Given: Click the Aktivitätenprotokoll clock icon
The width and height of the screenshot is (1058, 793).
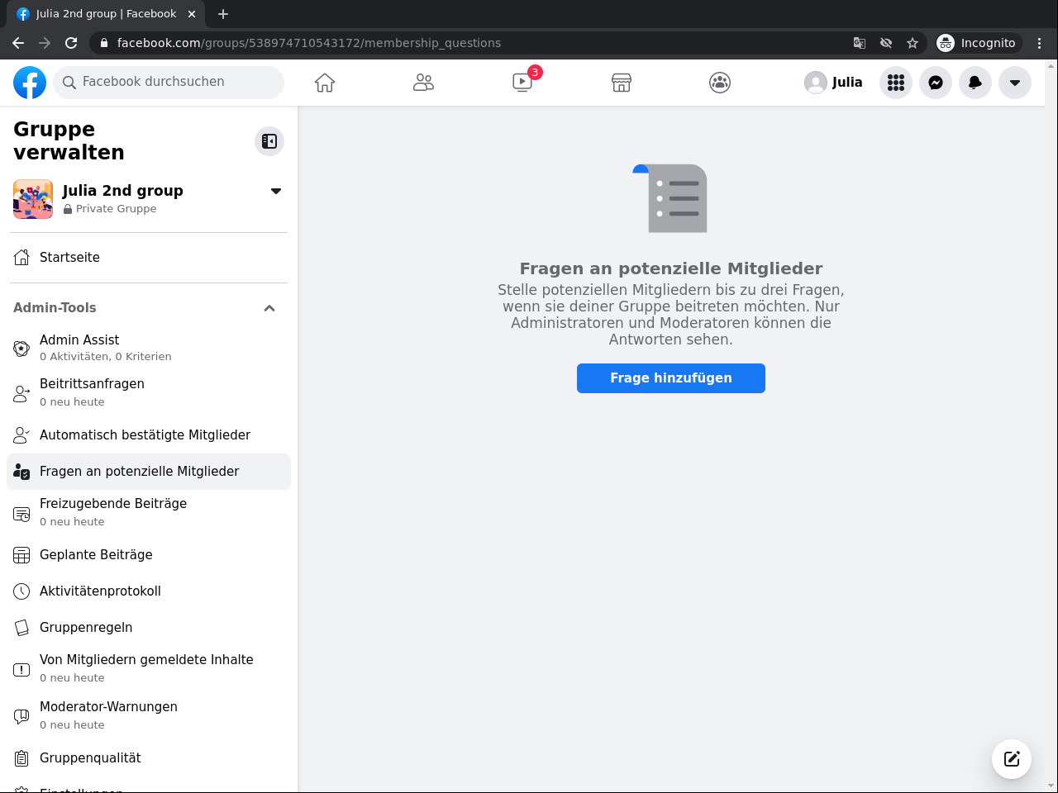Looking at the screenshot, I should 21,591.
